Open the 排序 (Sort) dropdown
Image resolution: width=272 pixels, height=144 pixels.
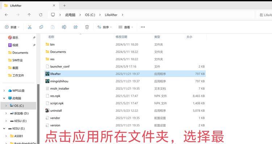click(x=104, y=27)
